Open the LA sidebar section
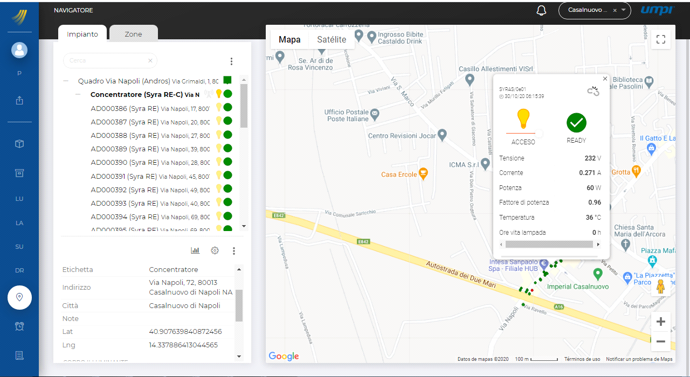The width and height of the screenshot is (690, 377). click(19, 222)
